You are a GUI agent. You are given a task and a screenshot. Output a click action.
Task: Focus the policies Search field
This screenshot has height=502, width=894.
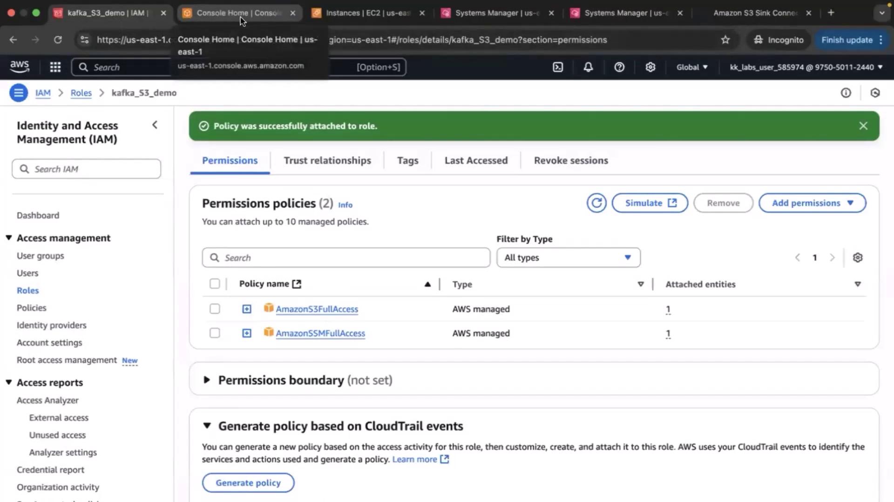(x=346, y=258)
